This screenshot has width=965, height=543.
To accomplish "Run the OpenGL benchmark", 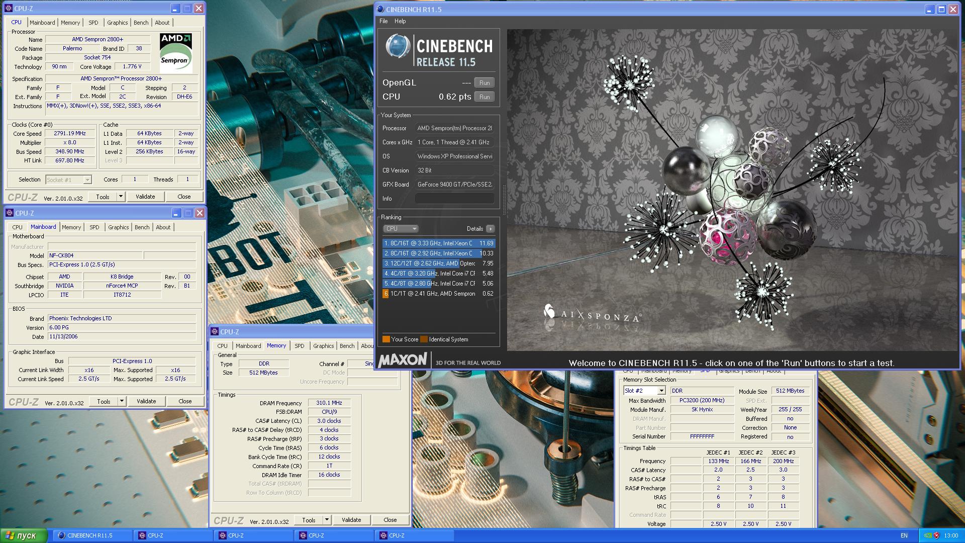I will (x=485, y=83).
